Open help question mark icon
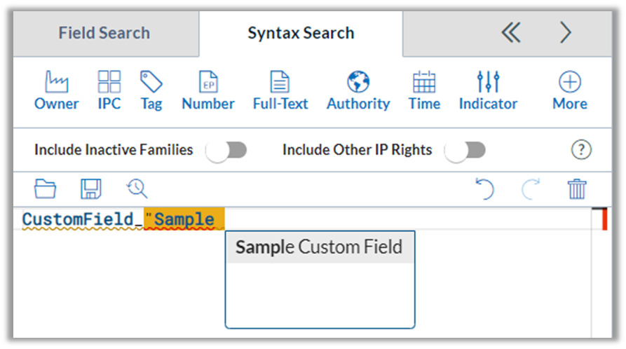Screen dimensions: 626x349 point(581,150)
